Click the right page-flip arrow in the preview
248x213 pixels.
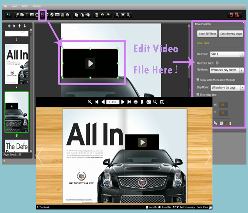coord(208,156)
